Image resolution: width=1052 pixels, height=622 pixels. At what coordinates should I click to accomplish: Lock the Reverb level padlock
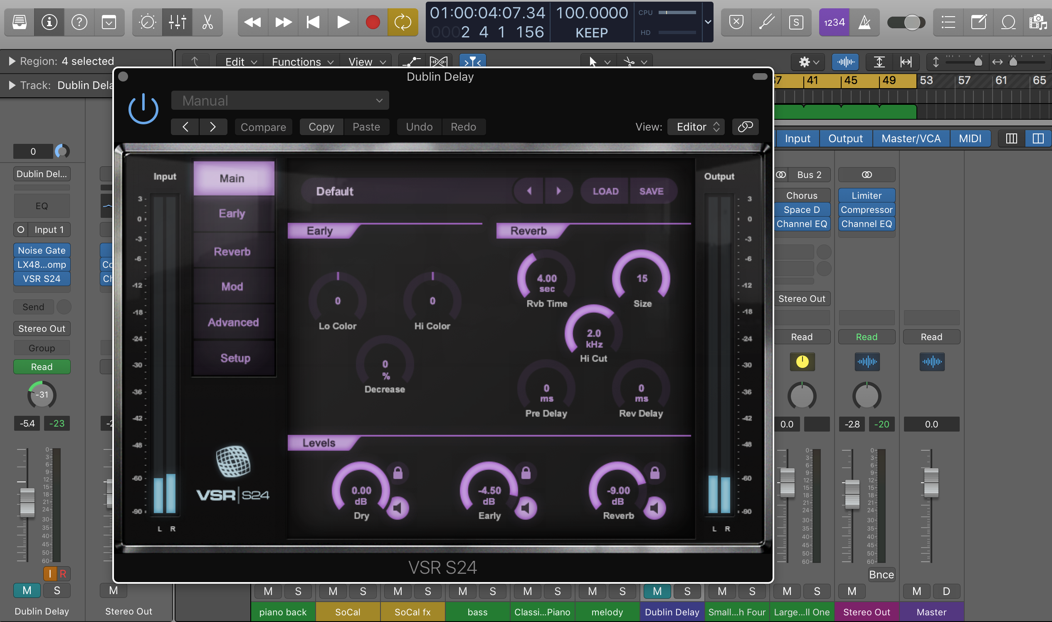pyautogui.click(x=654, y=473)
